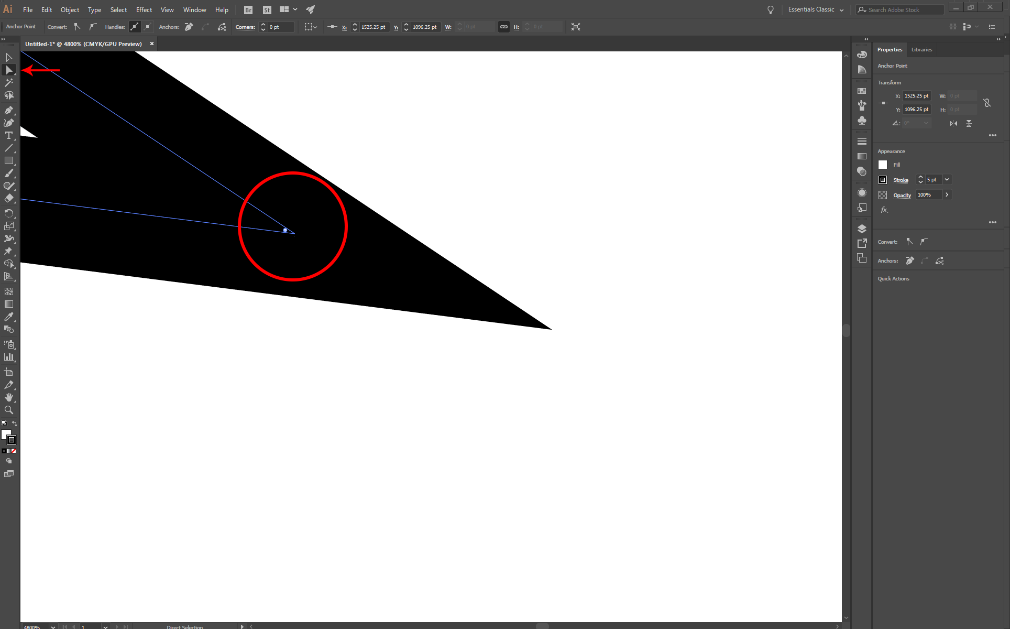Open the Layers panel icon
Screen dimensions: 1010x629
[862, 229]
